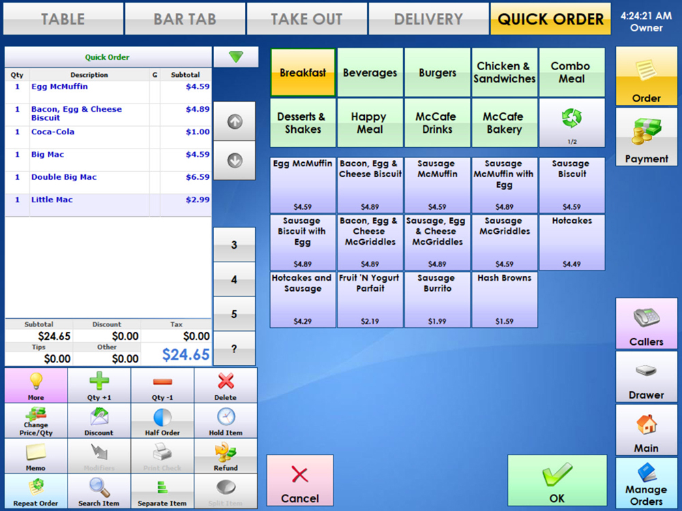The image size is (682, 511).
Task: Add Sausage Biscuit item
Action: 572,185
